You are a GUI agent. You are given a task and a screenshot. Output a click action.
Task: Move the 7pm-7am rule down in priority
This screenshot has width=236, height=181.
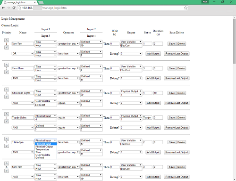[x=7, y=47]
